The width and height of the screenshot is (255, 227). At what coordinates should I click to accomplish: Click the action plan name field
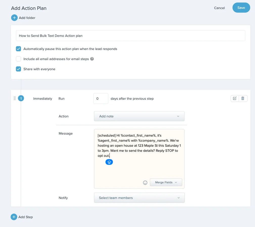pyautogui.click(x=130, y=36)
